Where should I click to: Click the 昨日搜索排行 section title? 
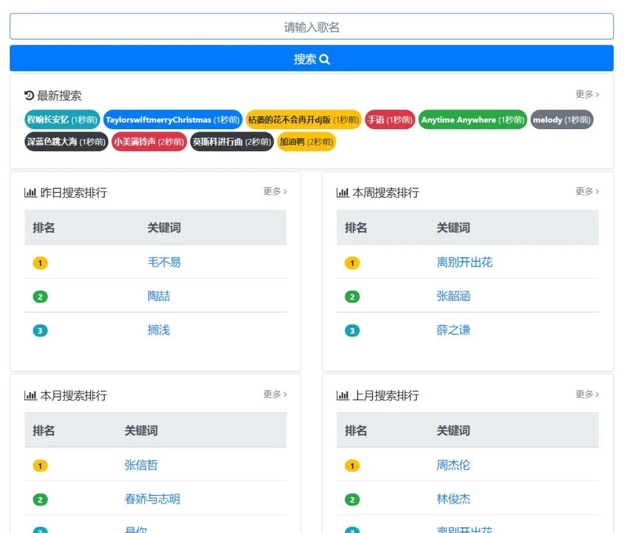pos(74,193)
